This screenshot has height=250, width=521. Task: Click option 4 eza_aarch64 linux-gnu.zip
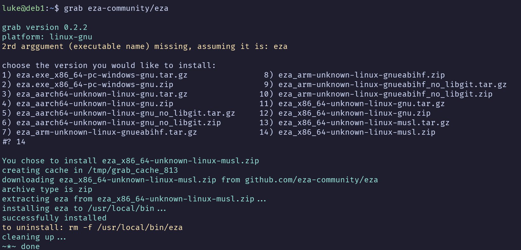pyautogui.click(x=88, y=104)
